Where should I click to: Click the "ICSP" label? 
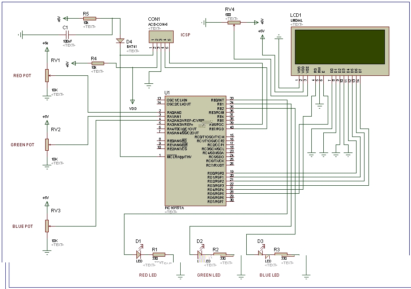(185, 35)
